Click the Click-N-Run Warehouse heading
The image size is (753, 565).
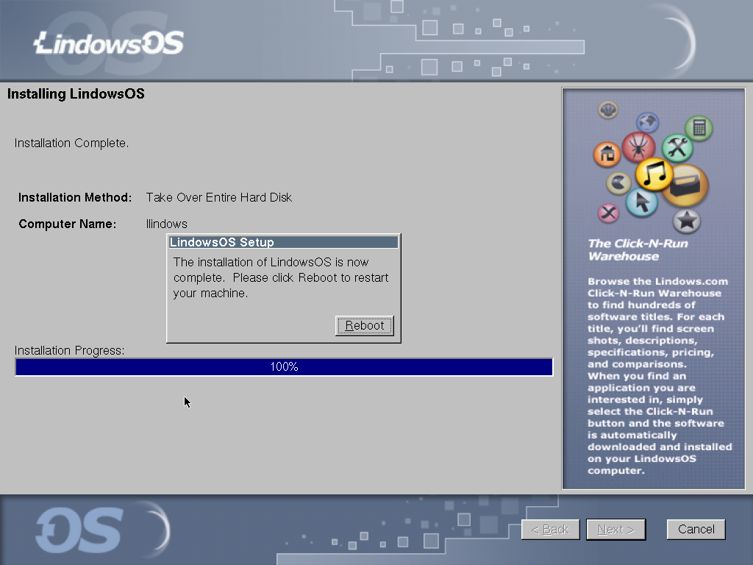pos(638,250)
